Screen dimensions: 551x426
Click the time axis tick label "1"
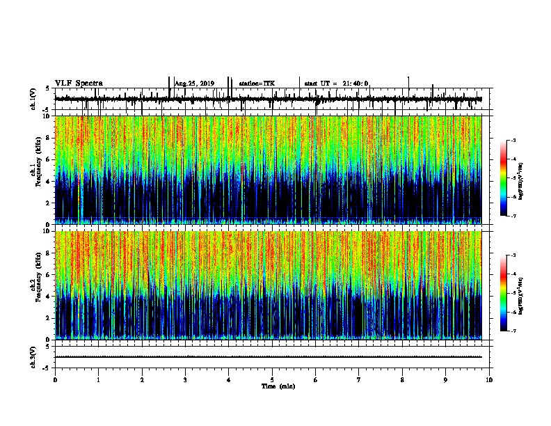[98, 380]
